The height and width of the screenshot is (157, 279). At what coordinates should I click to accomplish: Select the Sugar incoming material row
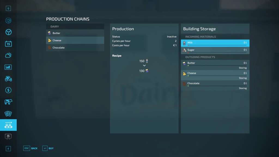215,50
